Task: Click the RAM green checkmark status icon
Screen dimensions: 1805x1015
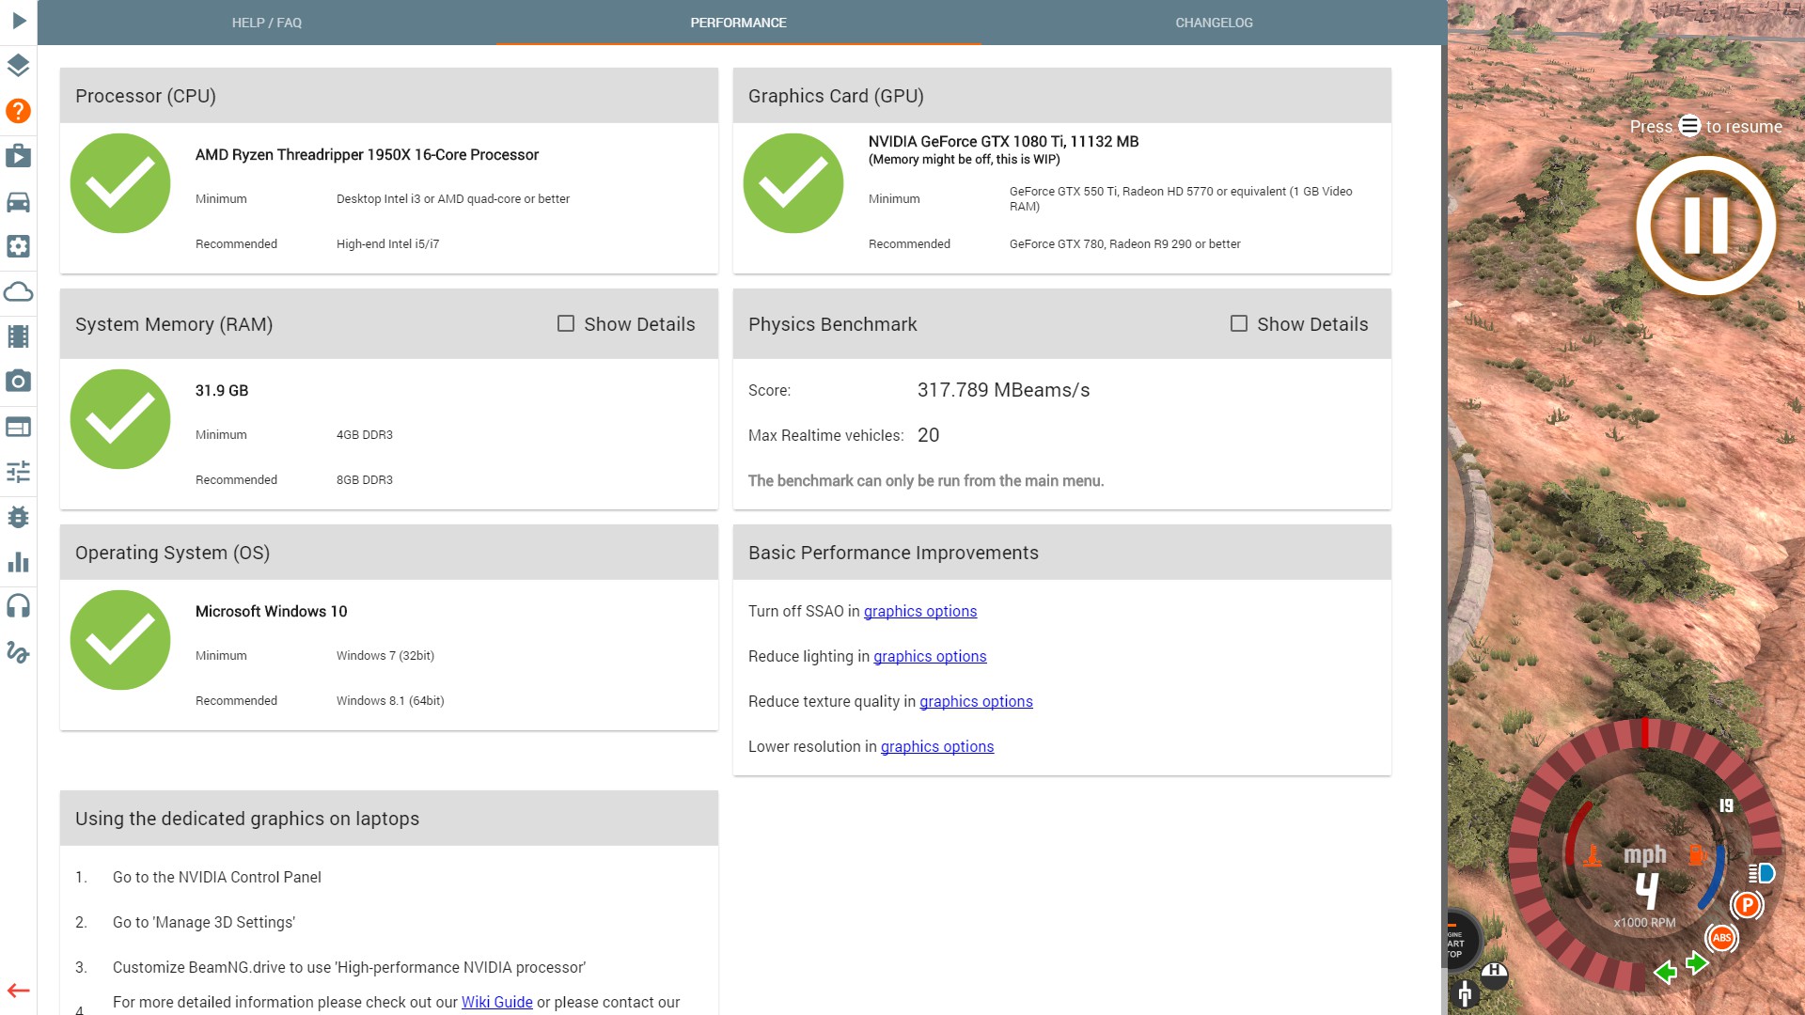Action: click(x=120, y=419)
